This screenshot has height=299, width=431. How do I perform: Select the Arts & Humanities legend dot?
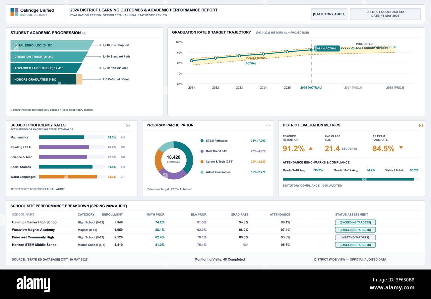coord(202,172)
